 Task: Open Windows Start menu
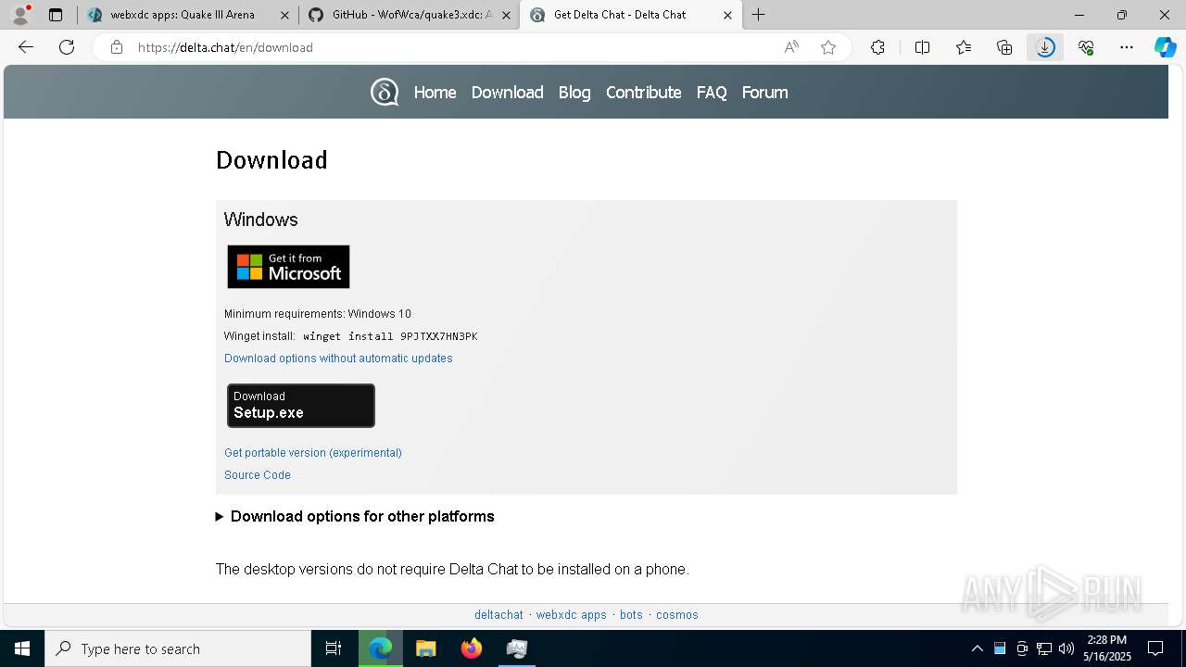tap(22, 648)
